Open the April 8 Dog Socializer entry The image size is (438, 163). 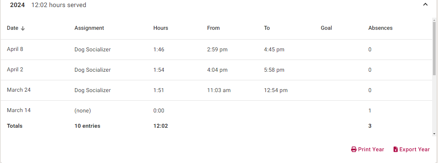point(92,50)
